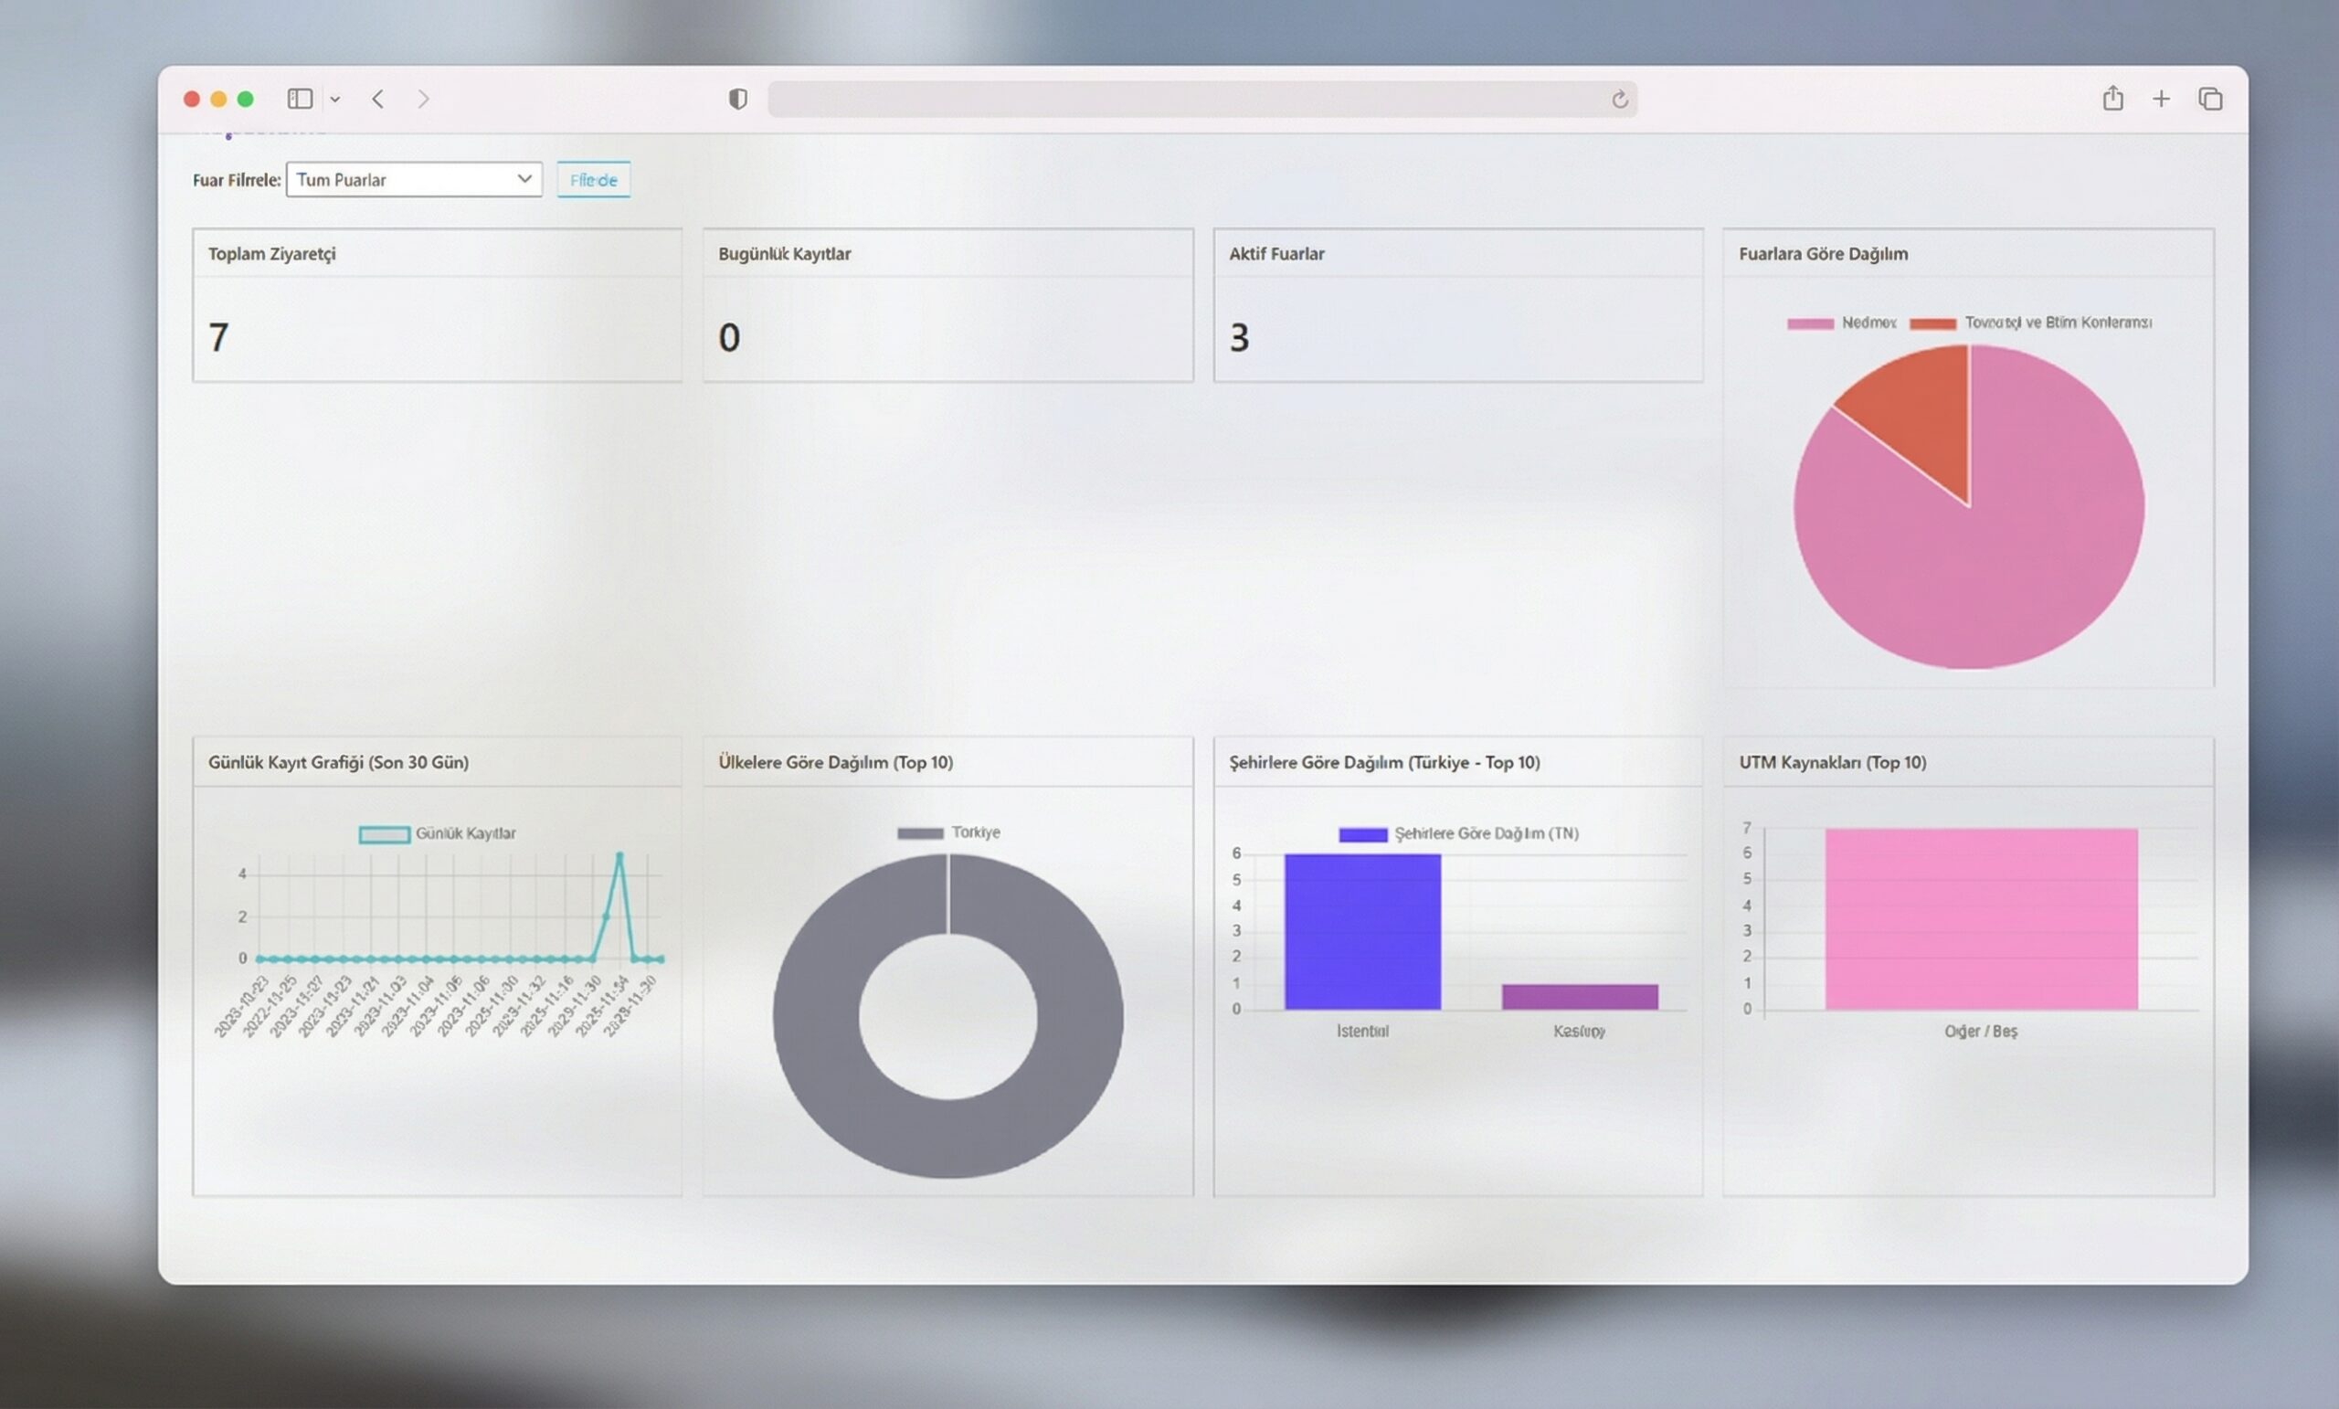Open the Fuar Filtrele dropdown
Image resolution: width=2339 pixels, height=1409 pixels.
pyautogui.click(x=414, y=179)
